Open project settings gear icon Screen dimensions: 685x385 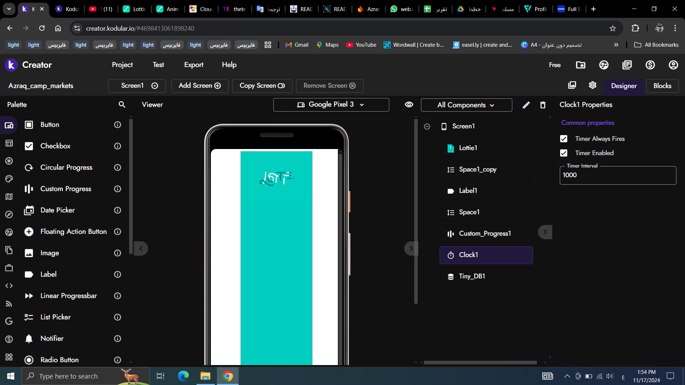(593, 85)
